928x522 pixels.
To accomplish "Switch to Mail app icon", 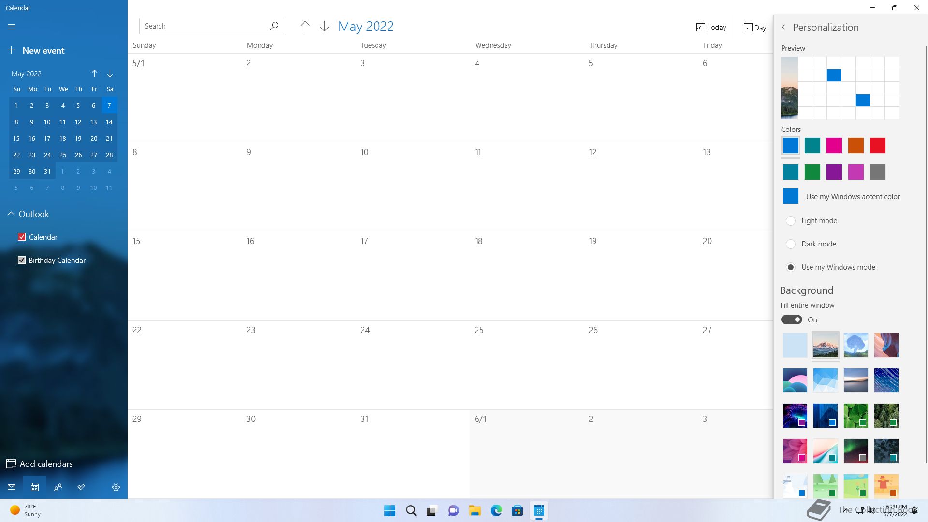I will click(12, 487).
